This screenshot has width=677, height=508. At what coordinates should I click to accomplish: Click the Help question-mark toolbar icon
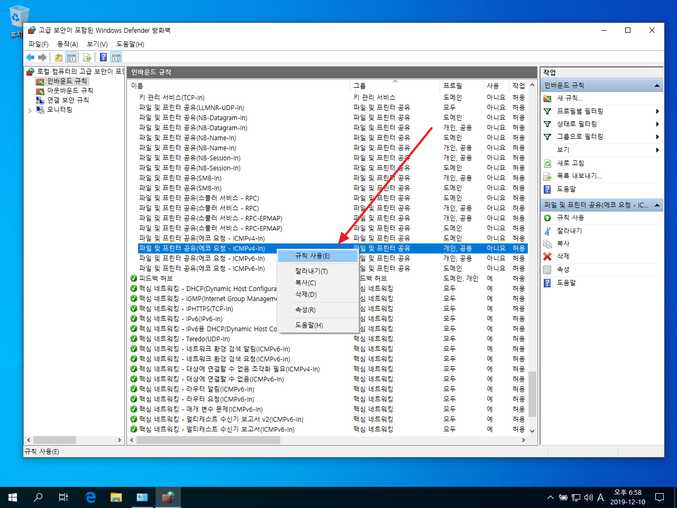click(x=104, y=57)
